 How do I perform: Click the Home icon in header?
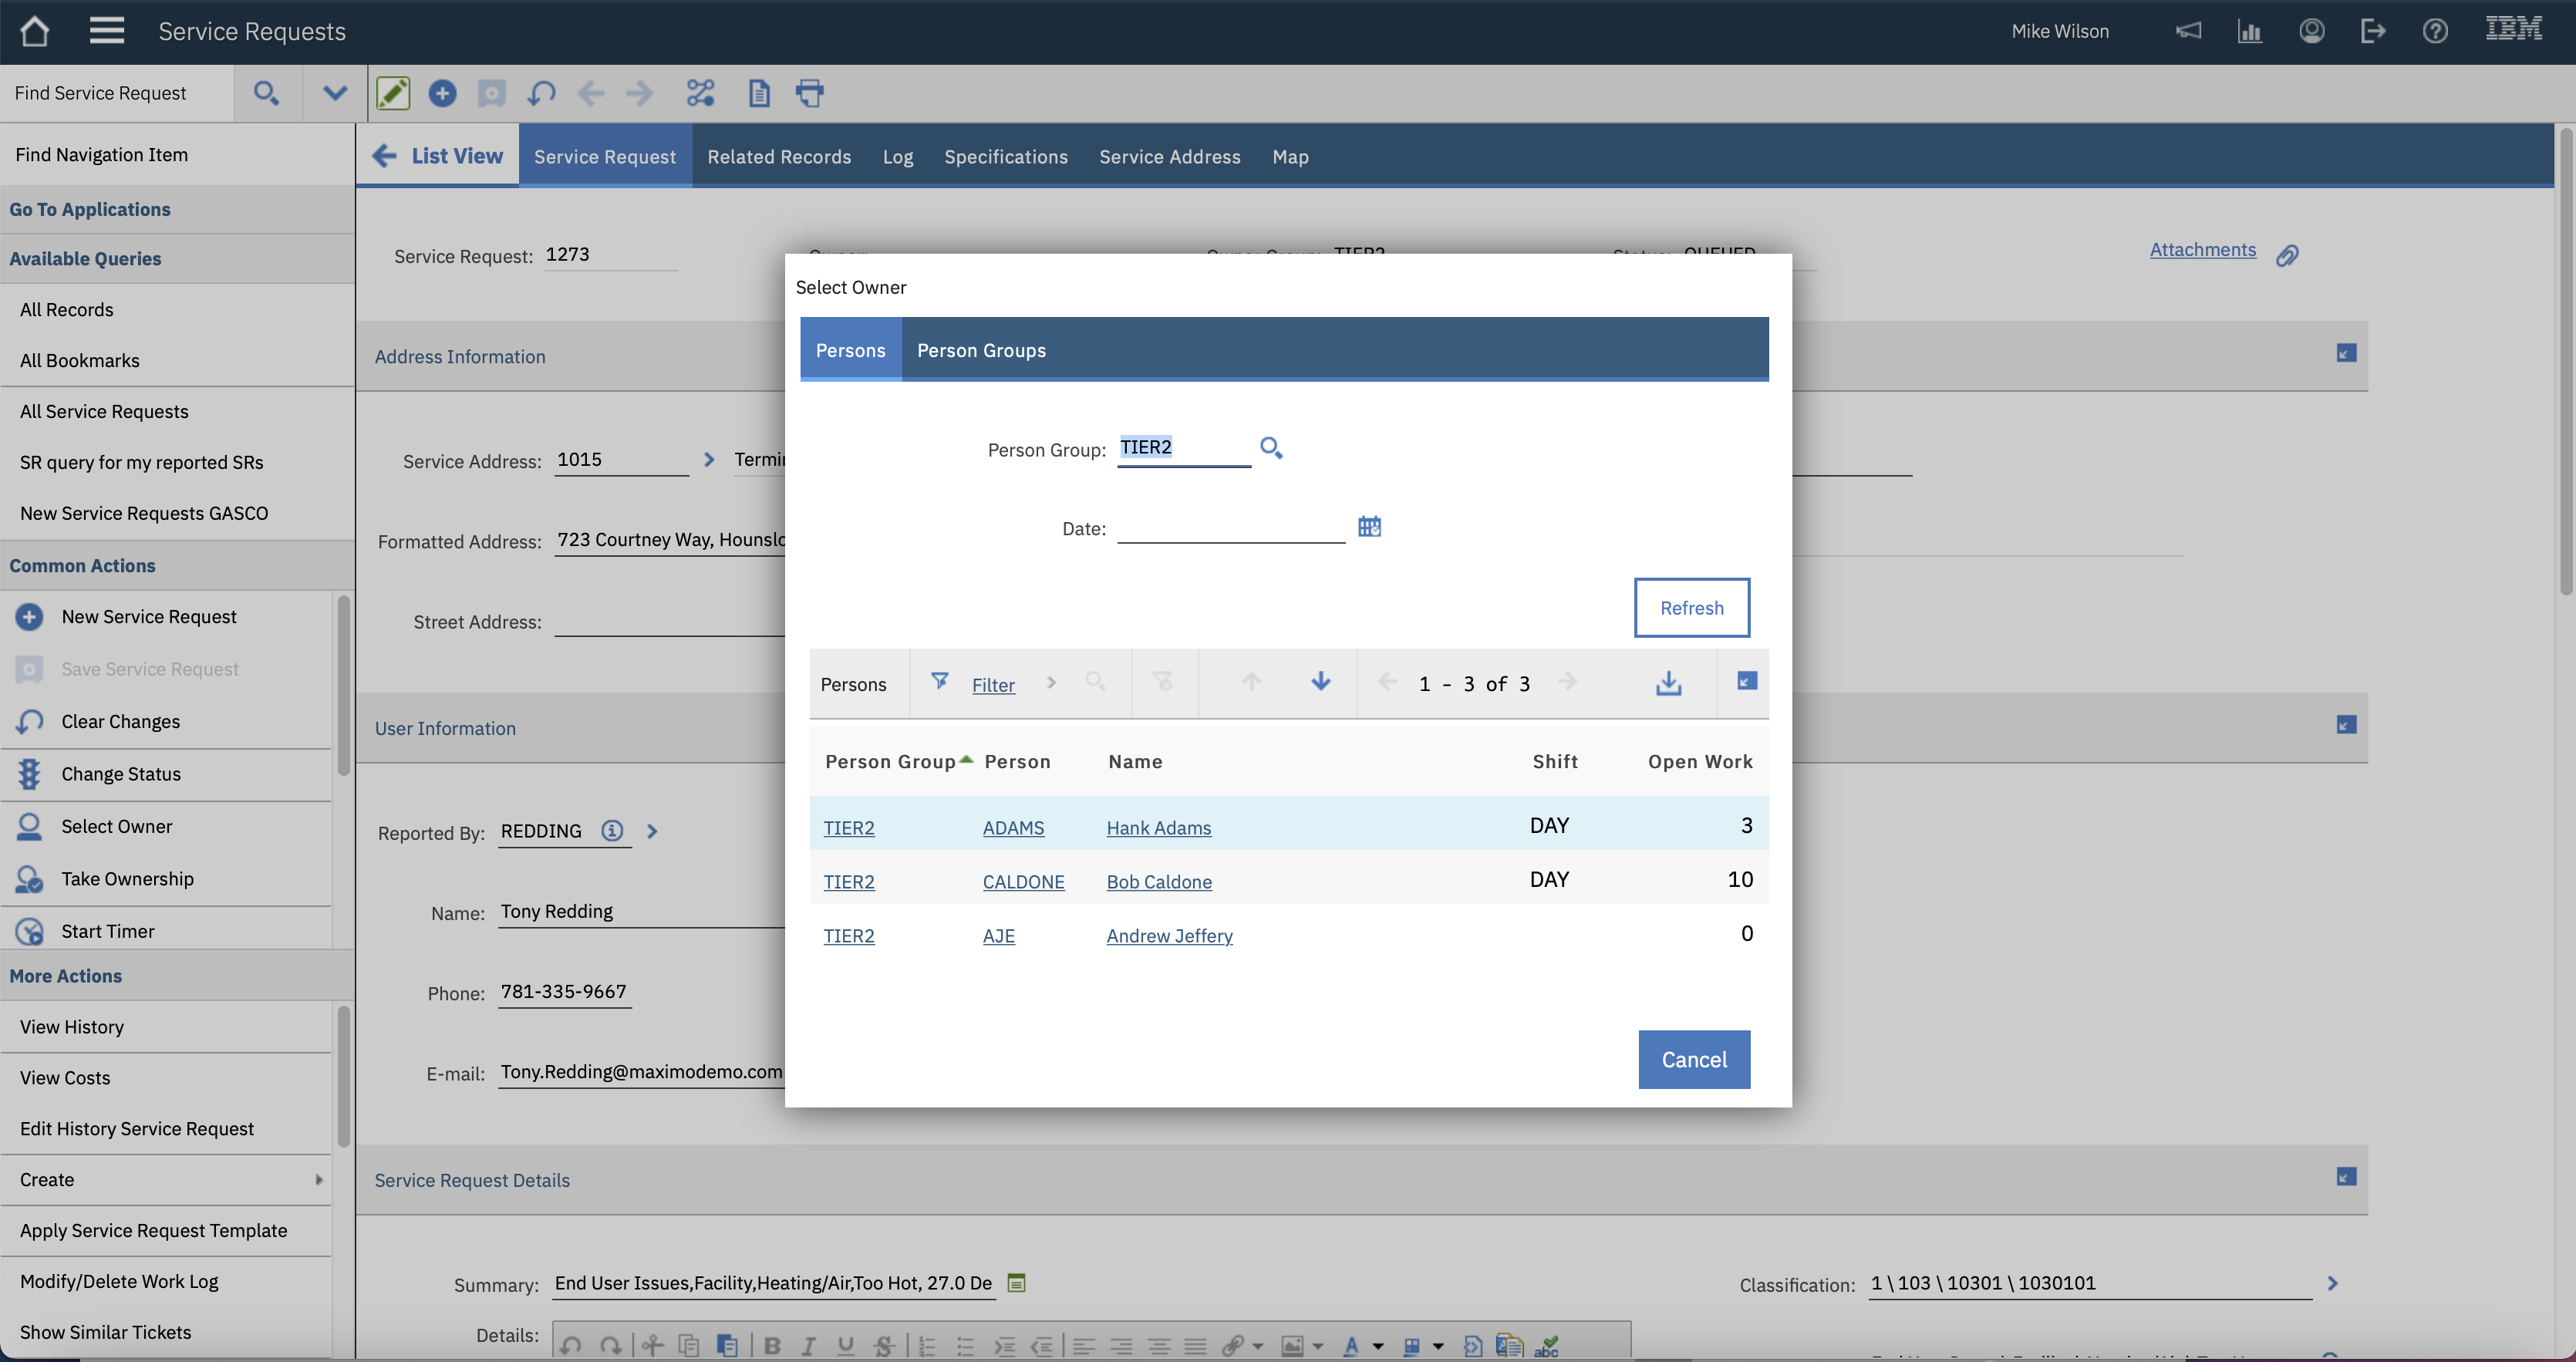tap(34, 31)
